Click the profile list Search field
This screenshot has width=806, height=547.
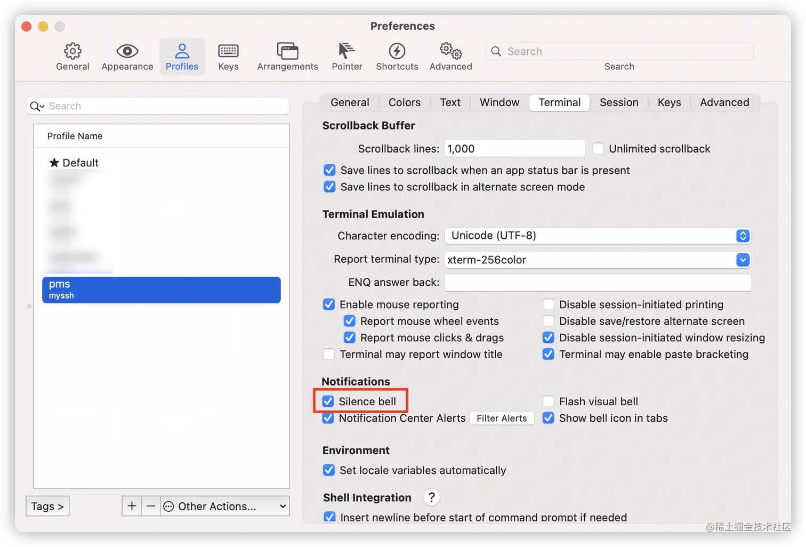pyautogui.click(x=158, y=106)
